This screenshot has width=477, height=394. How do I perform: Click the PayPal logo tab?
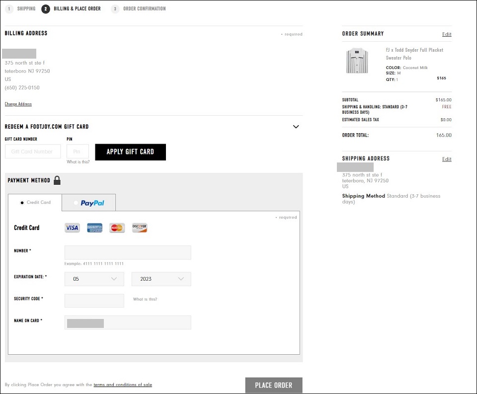tap(92, 203)
